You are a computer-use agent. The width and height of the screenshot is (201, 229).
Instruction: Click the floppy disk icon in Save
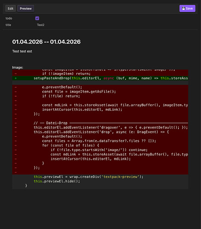pyautogui.click(x=184, y=8)
